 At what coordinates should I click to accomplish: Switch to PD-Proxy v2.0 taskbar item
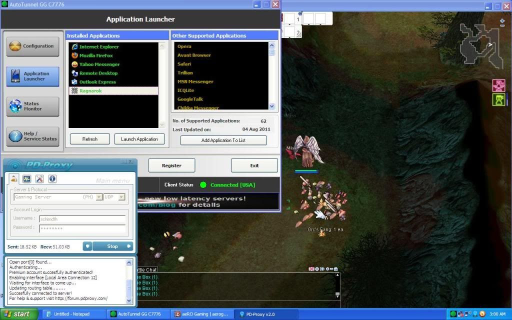(266, 314)
